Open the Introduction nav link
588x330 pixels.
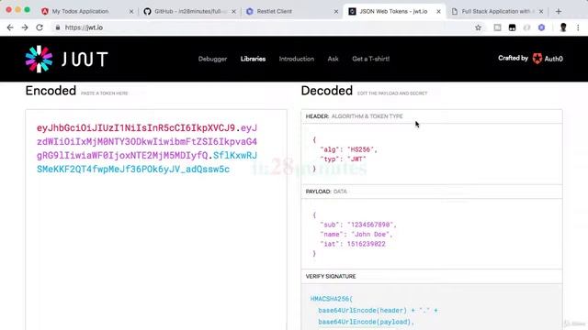pyautogui.click(x=296, y=59)
